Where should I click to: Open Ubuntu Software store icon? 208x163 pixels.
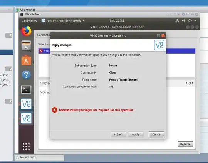click(x=26, y=60)
